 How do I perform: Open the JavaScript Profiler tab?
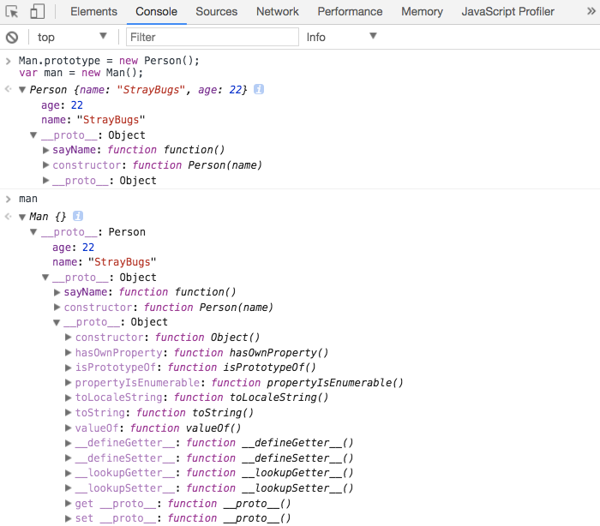(x=507, y=11)
